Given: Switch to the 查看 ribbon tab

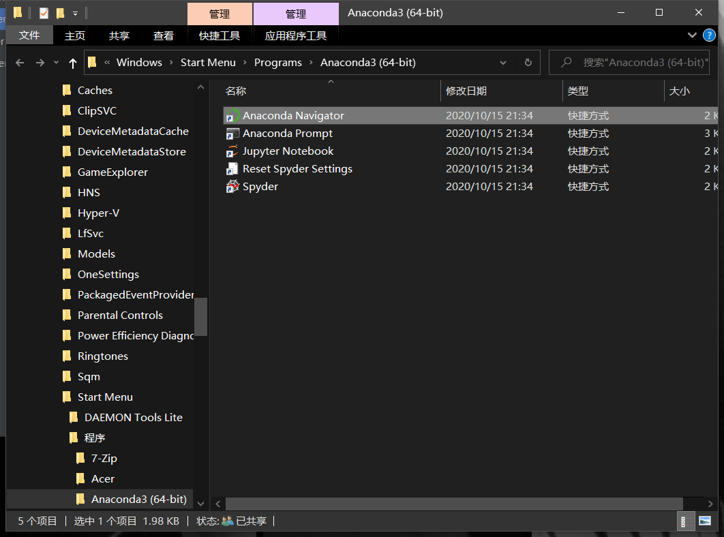Looking at the screenshot, I should tap(164, 35).
